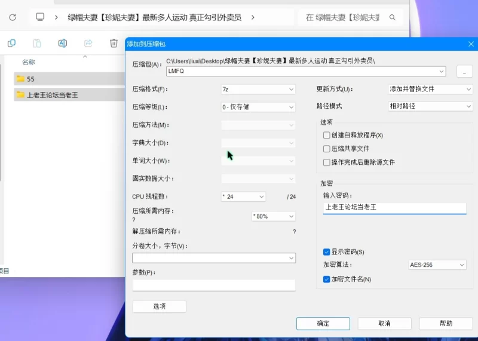Open 压缩格式 dropdown showing 7z
The image size is (478, 341).
click(258, 90)
